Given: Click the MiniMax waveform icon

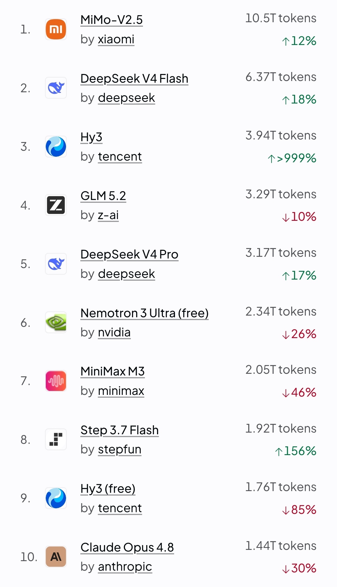Looking at the screenshot, I should [x=56, y=381].
